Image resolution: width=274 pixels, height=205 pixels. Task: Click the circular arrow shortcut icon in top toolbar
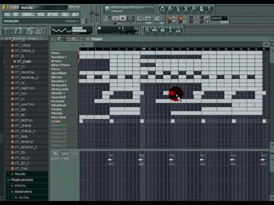pyautogui.click(x=162, y=9)
